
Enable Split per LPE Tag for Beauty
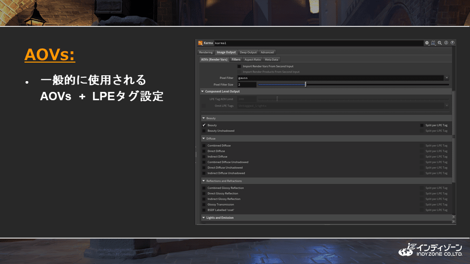[422, 126]
